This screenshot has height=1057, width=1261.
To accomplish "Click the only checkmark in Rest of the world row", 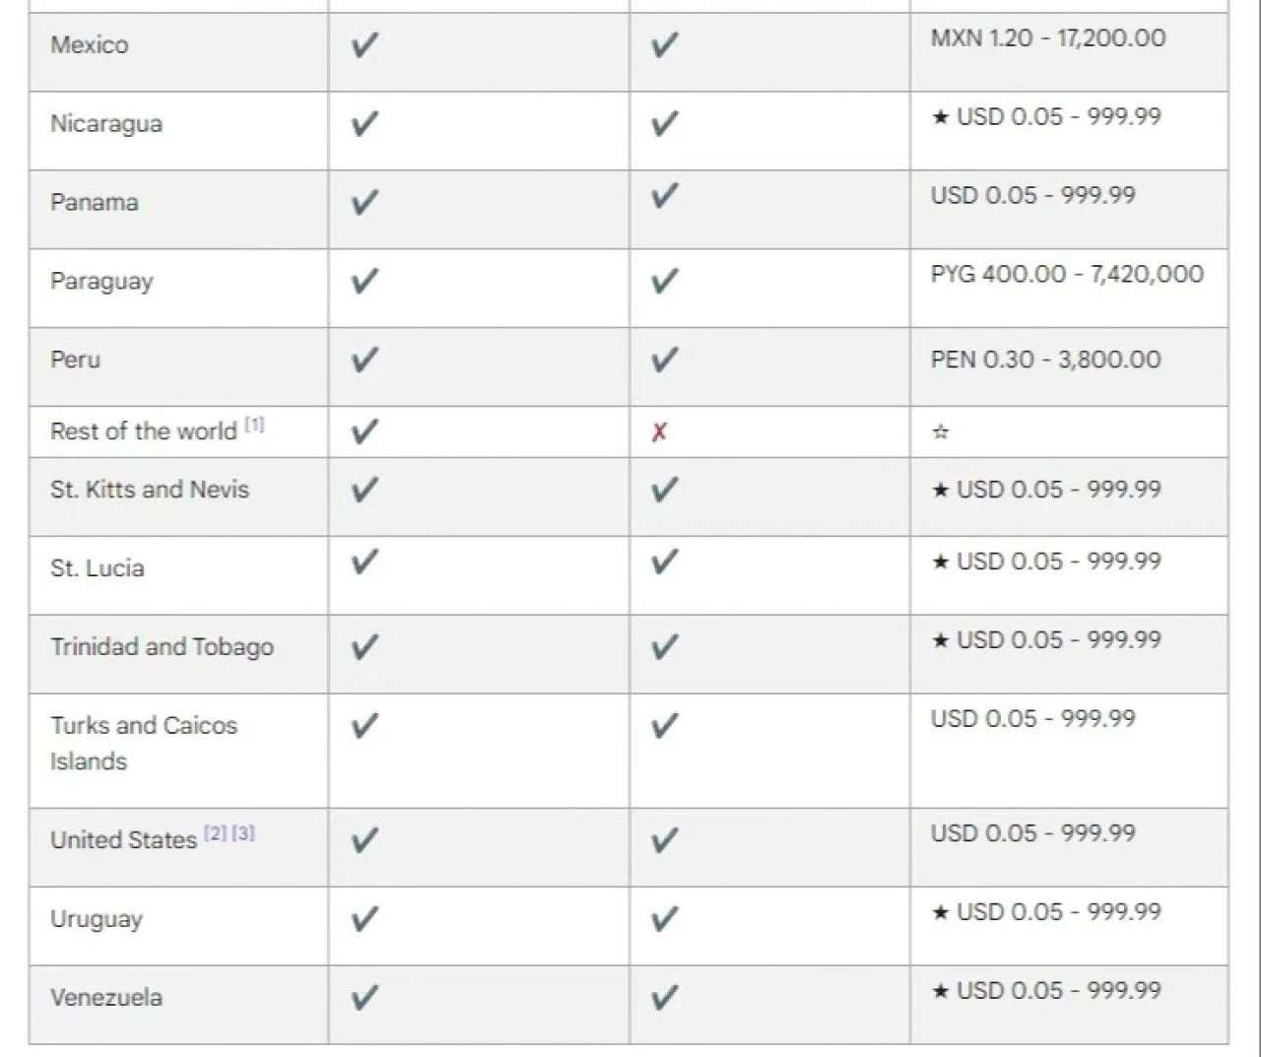I will [365, 431].
